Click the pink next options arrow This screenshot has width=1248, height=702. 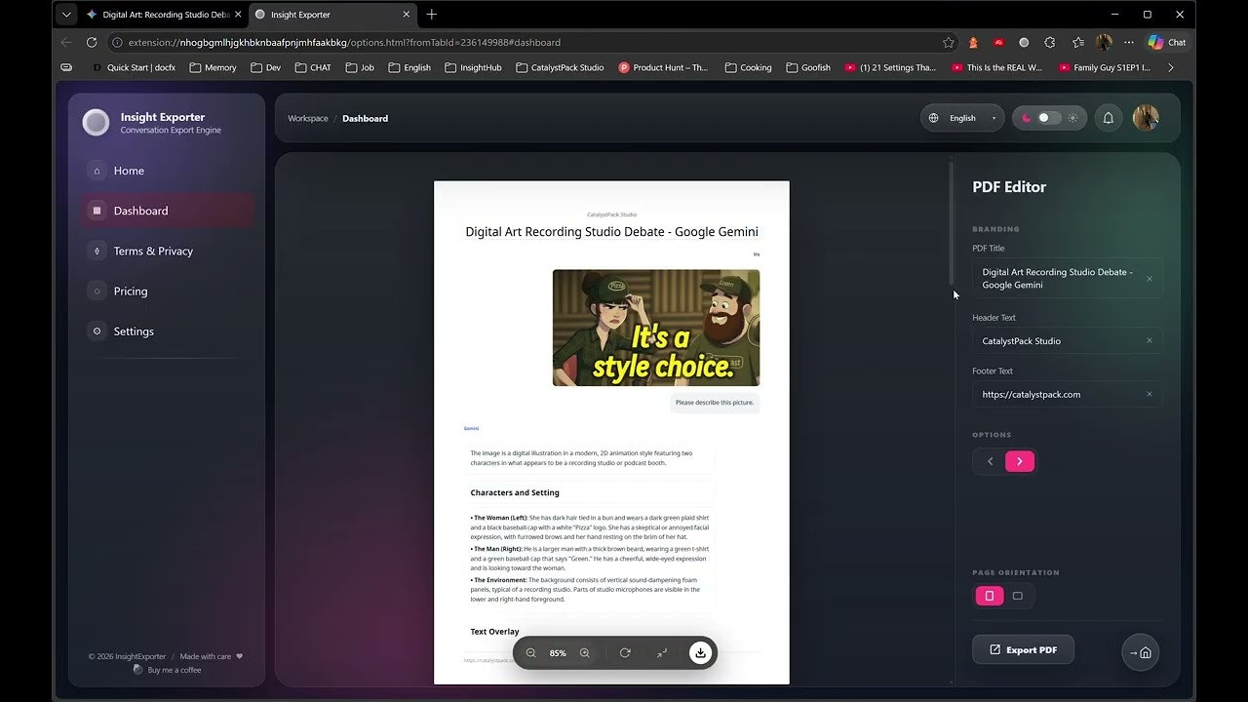click(1020, 461)
